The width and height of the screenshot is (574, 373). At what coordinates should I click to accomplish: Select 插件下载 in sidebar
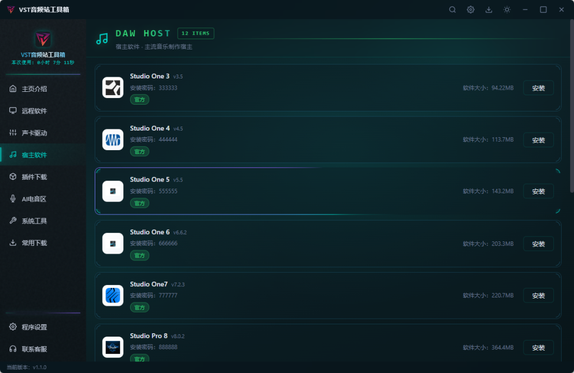point(43,176)
